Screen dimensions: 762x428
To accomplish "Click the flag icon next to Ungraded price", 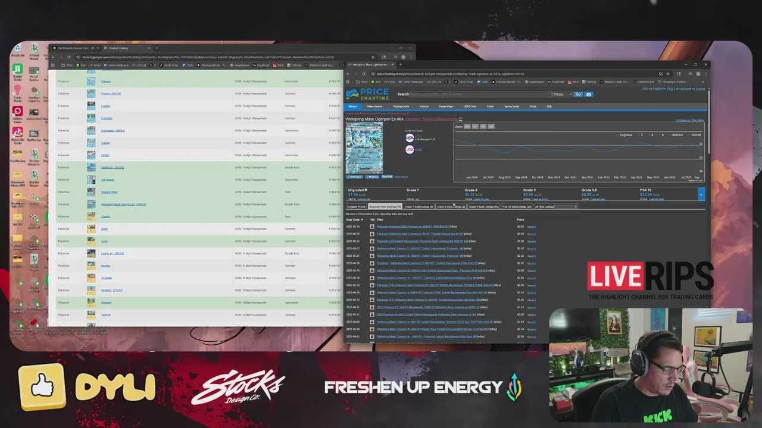I will coord(366,190).
